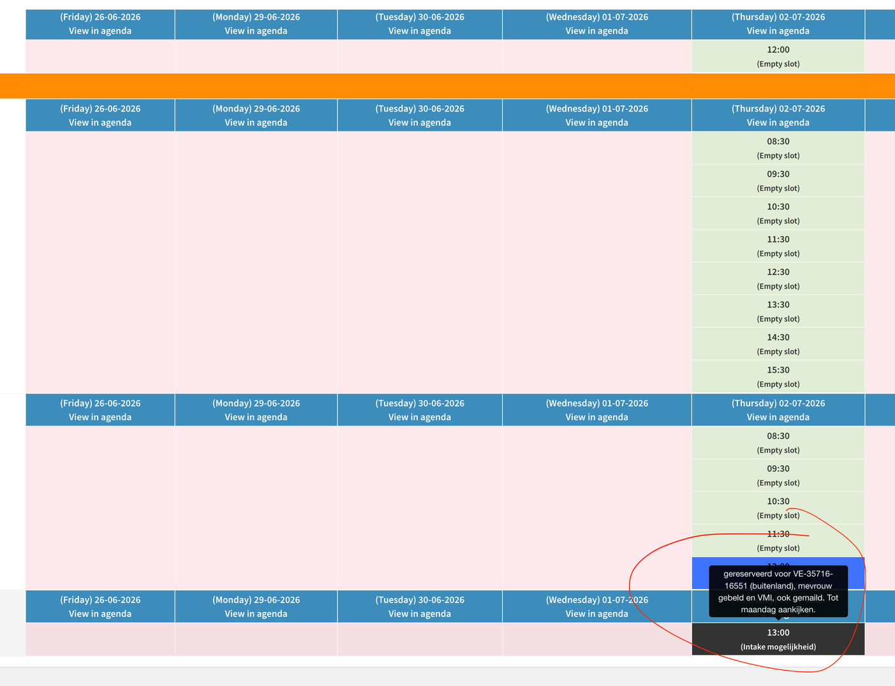View Monday in agenda, header above the Intake mogelijkheid row
The image size is (895, 686).
[x=256, y=614]
